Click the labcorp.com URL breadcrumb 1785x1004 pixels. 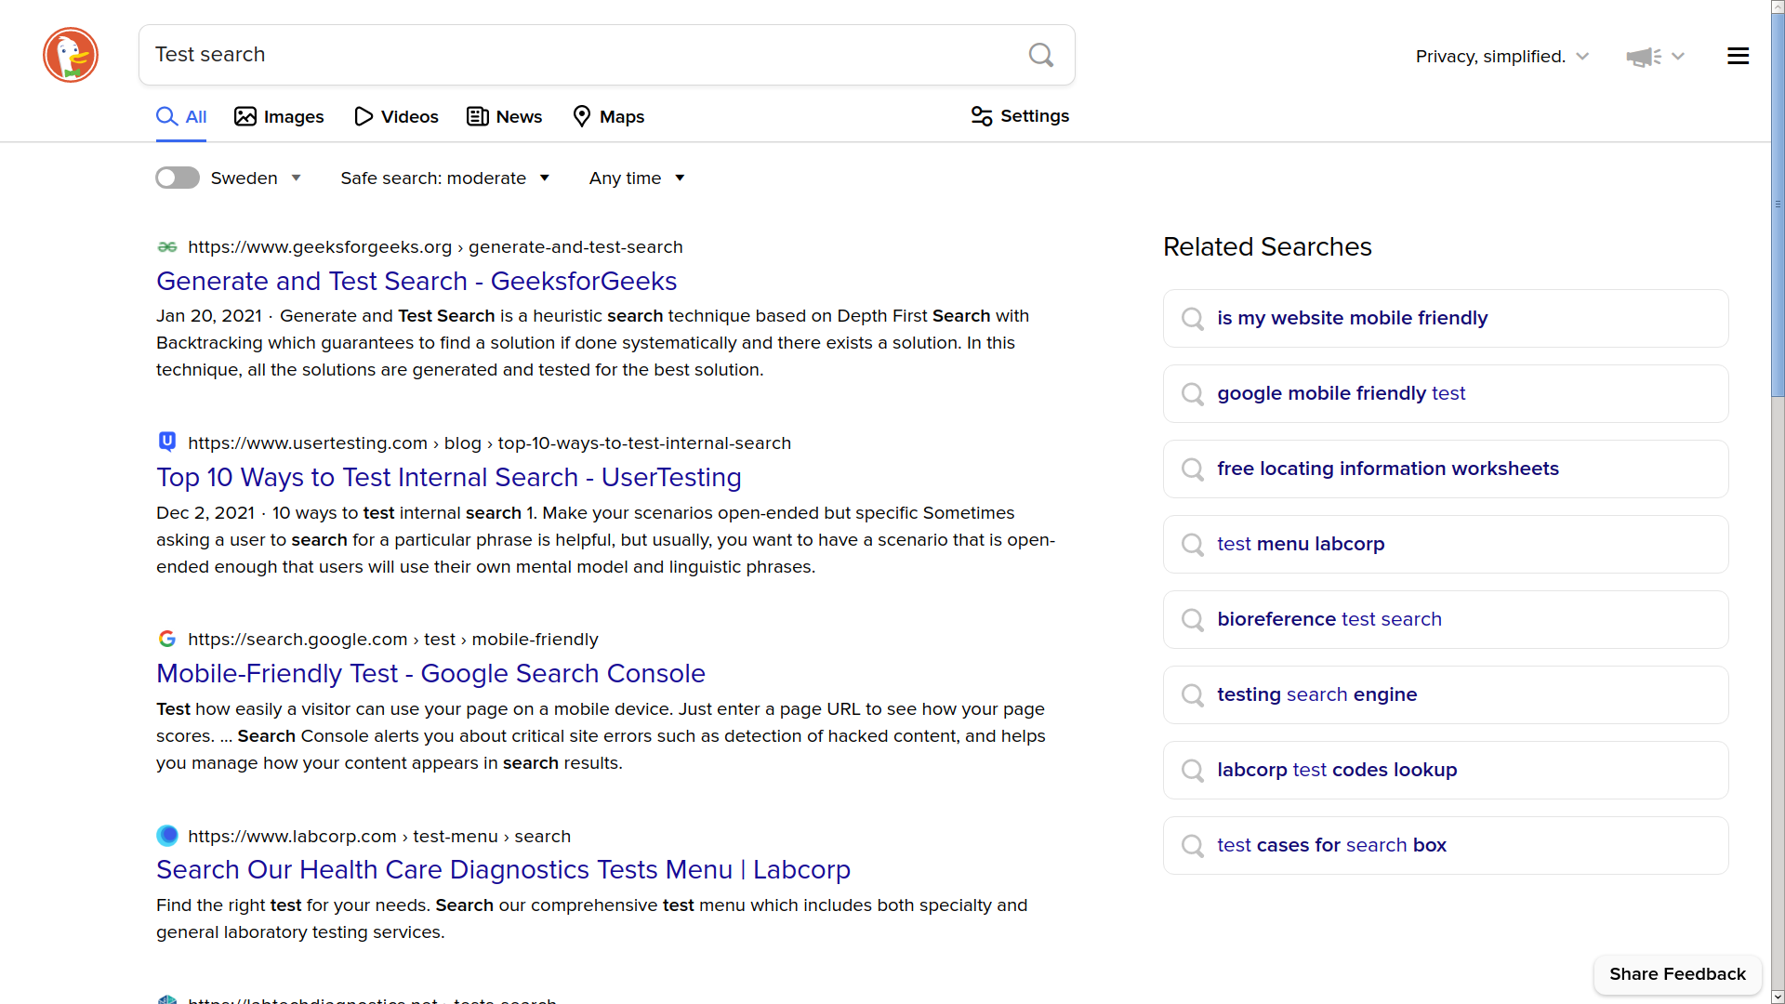click(379, 837)
